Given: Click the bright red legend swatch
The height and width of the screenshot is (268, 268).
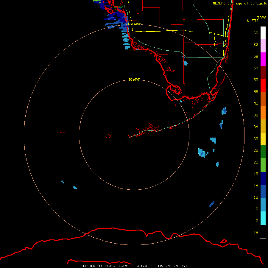Looking at the screenshot, I should click(263, 86).
